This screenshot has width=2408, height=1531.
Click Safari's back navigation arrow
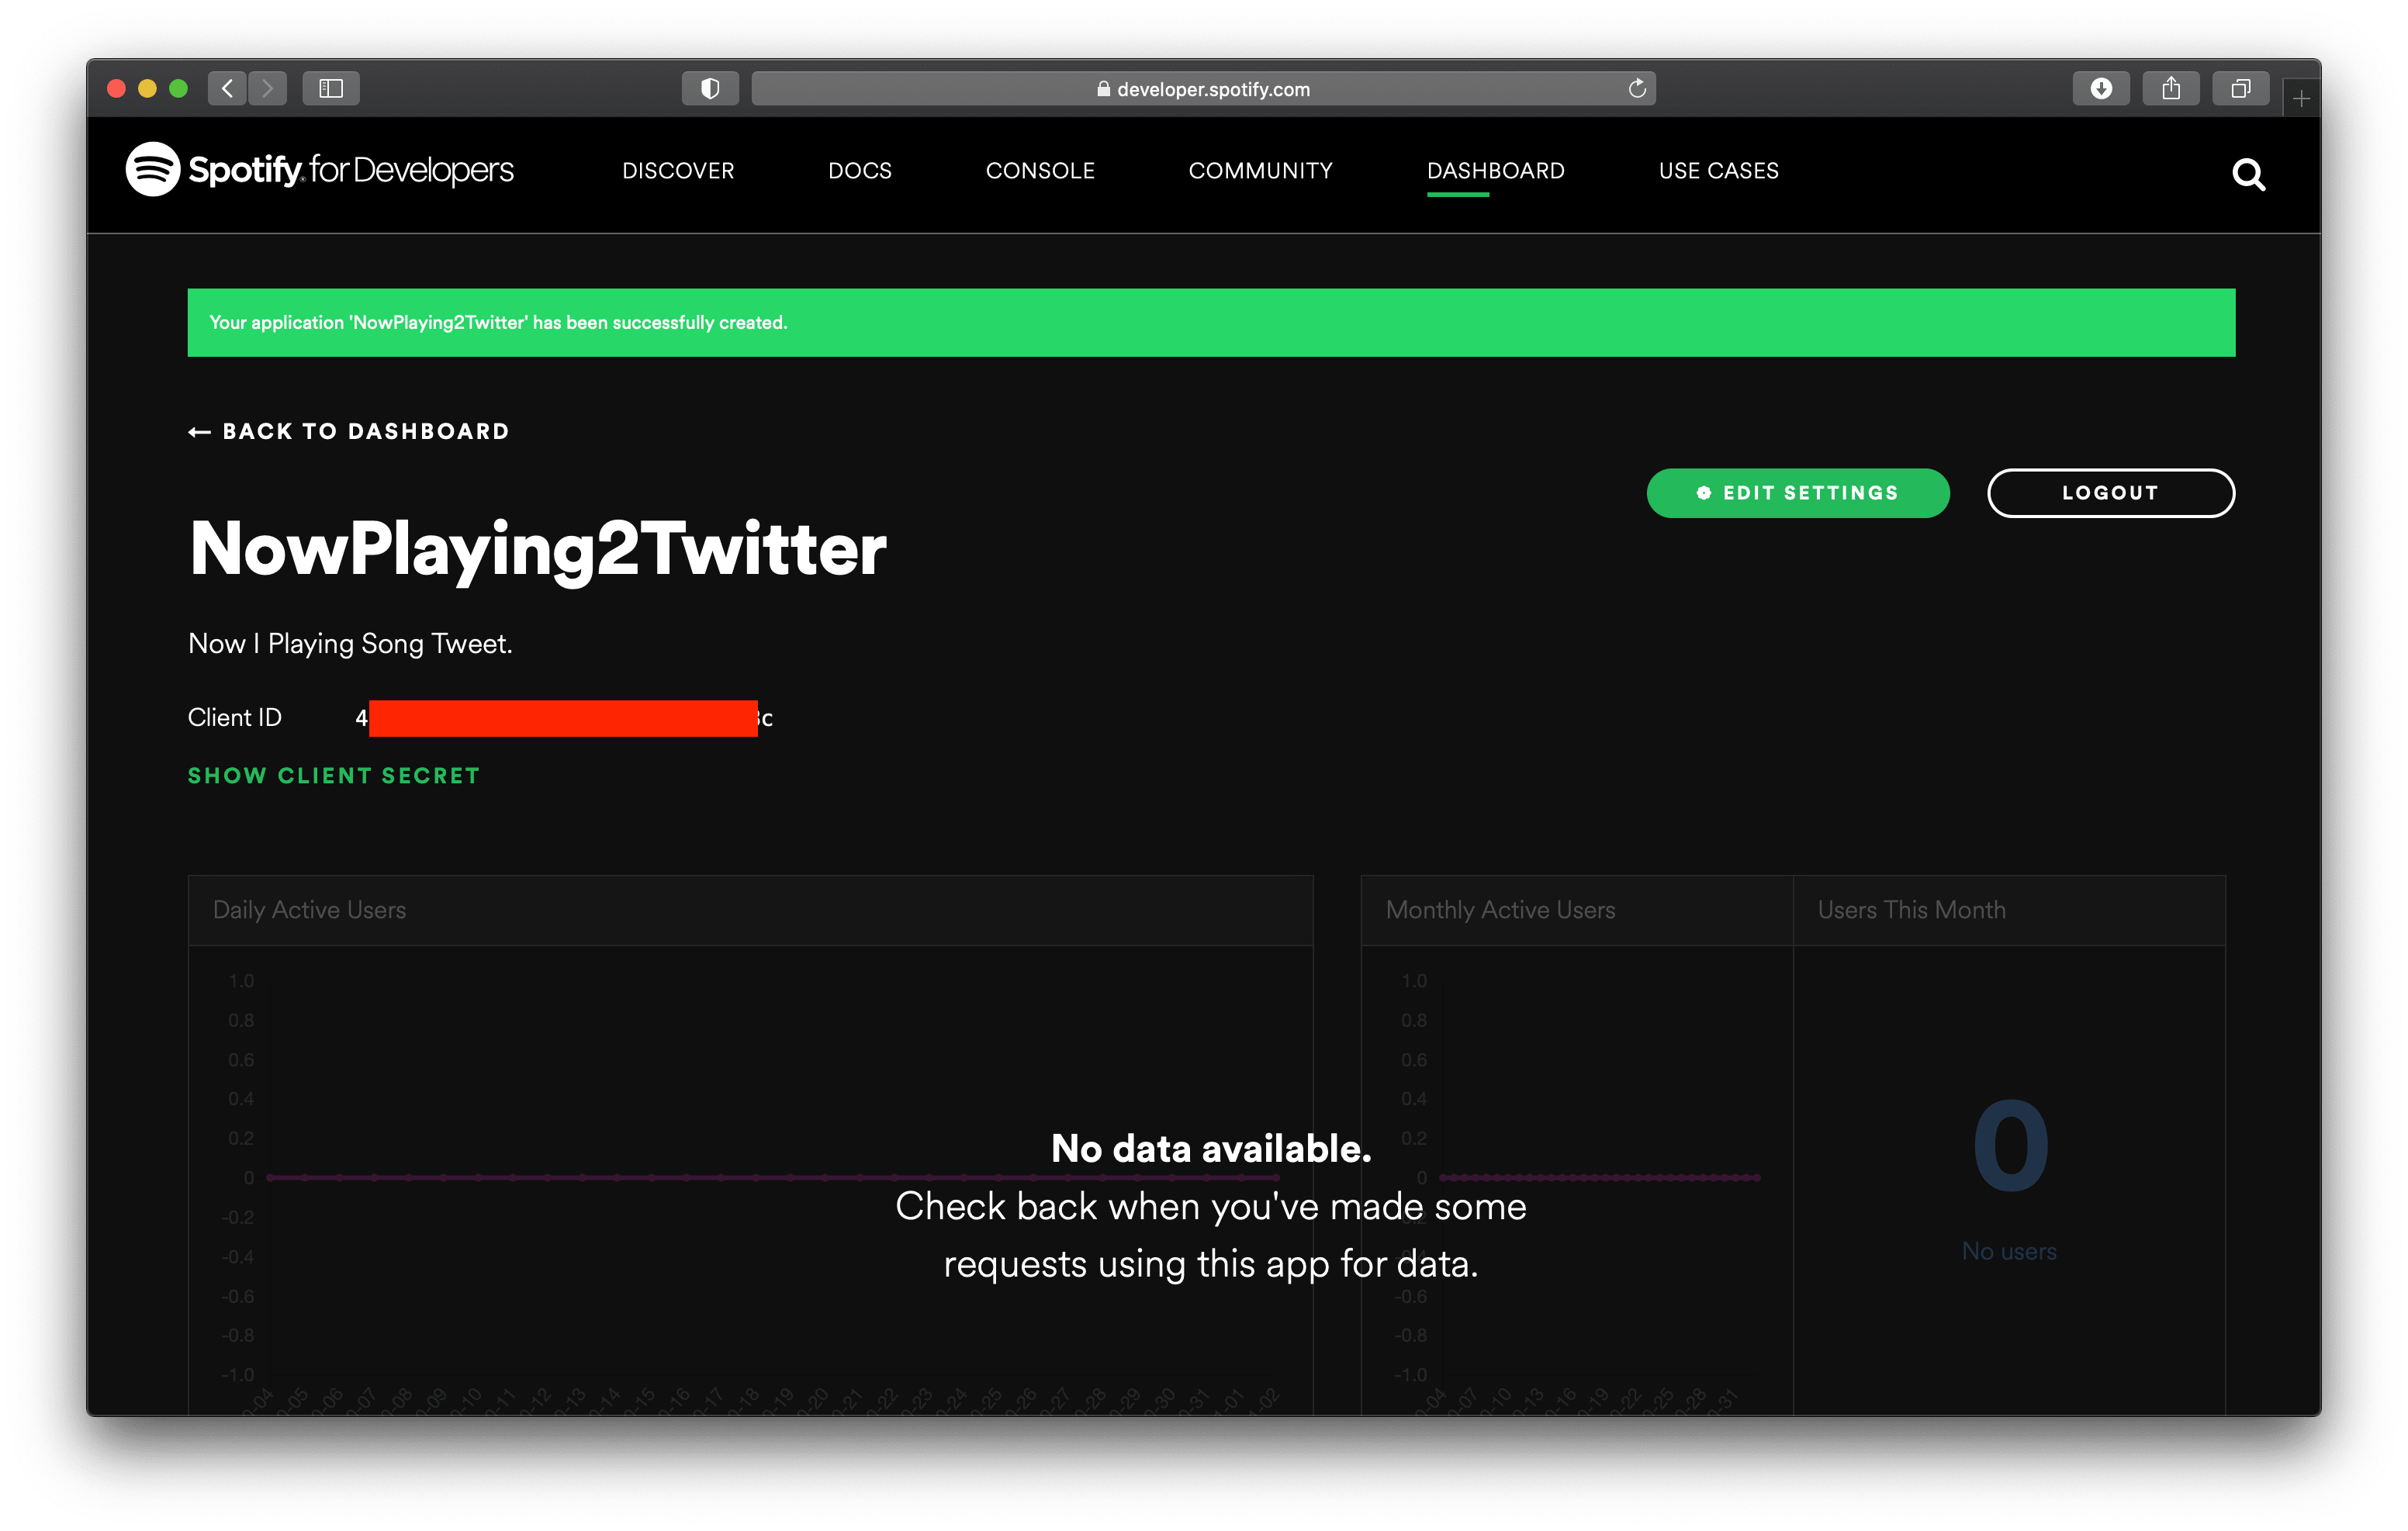click(227, 88)
